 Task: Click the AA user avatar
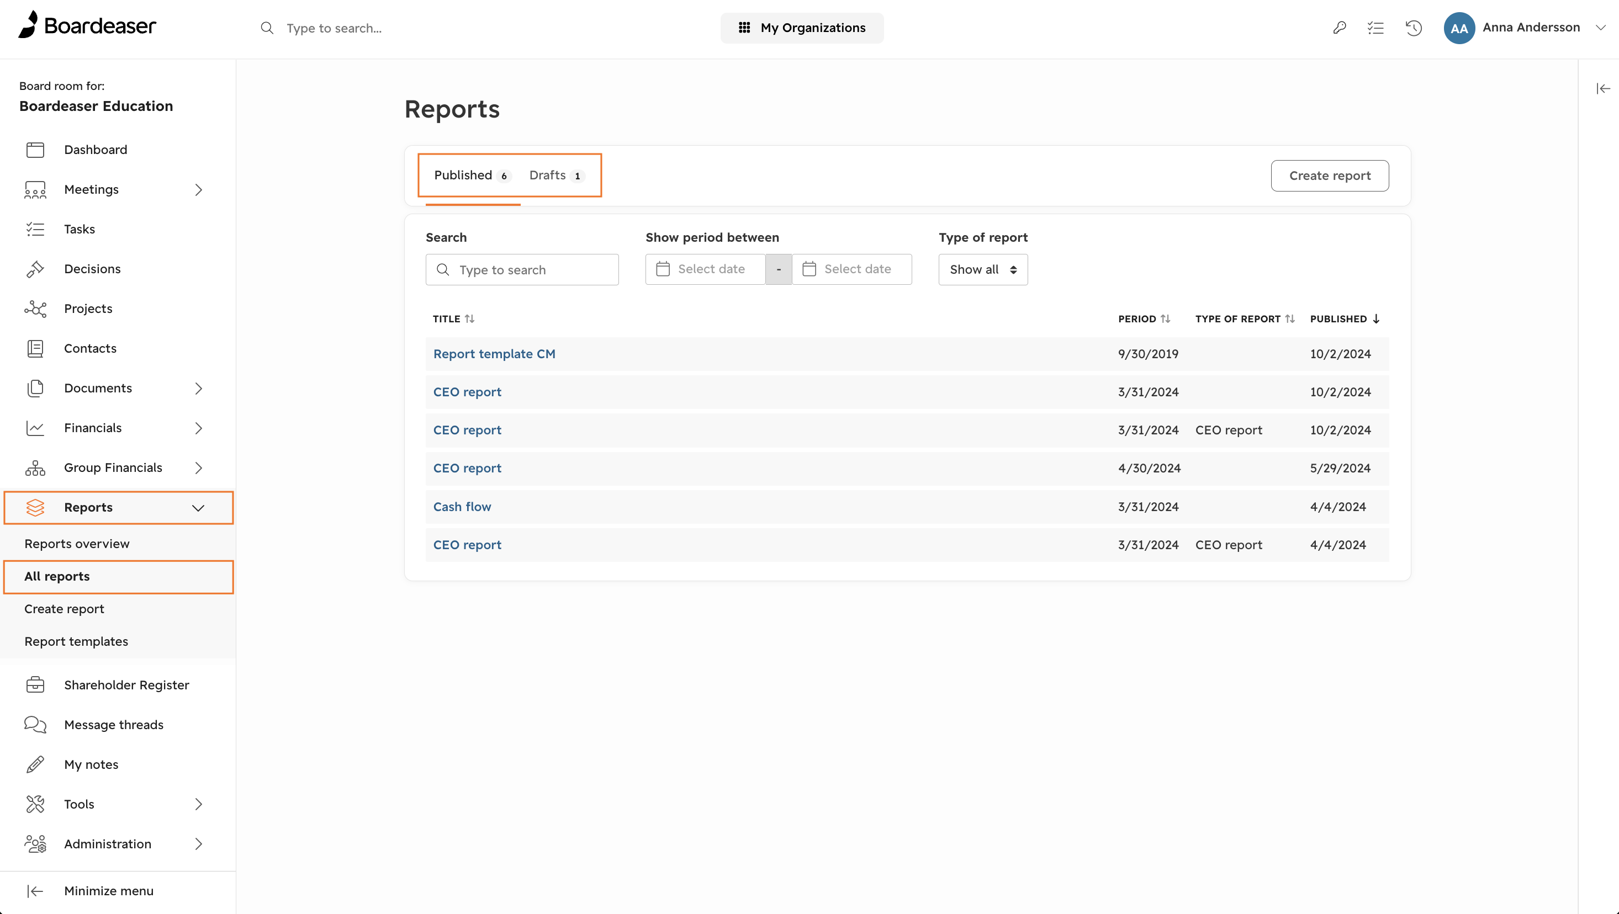coord(1459,28)
